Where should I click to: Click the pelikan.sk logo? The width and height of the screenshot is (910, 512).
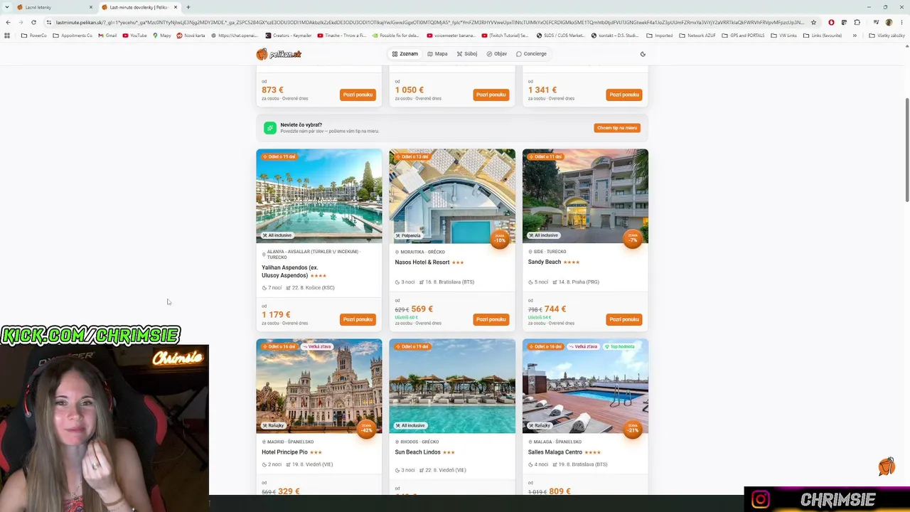(x=279, y=54)
